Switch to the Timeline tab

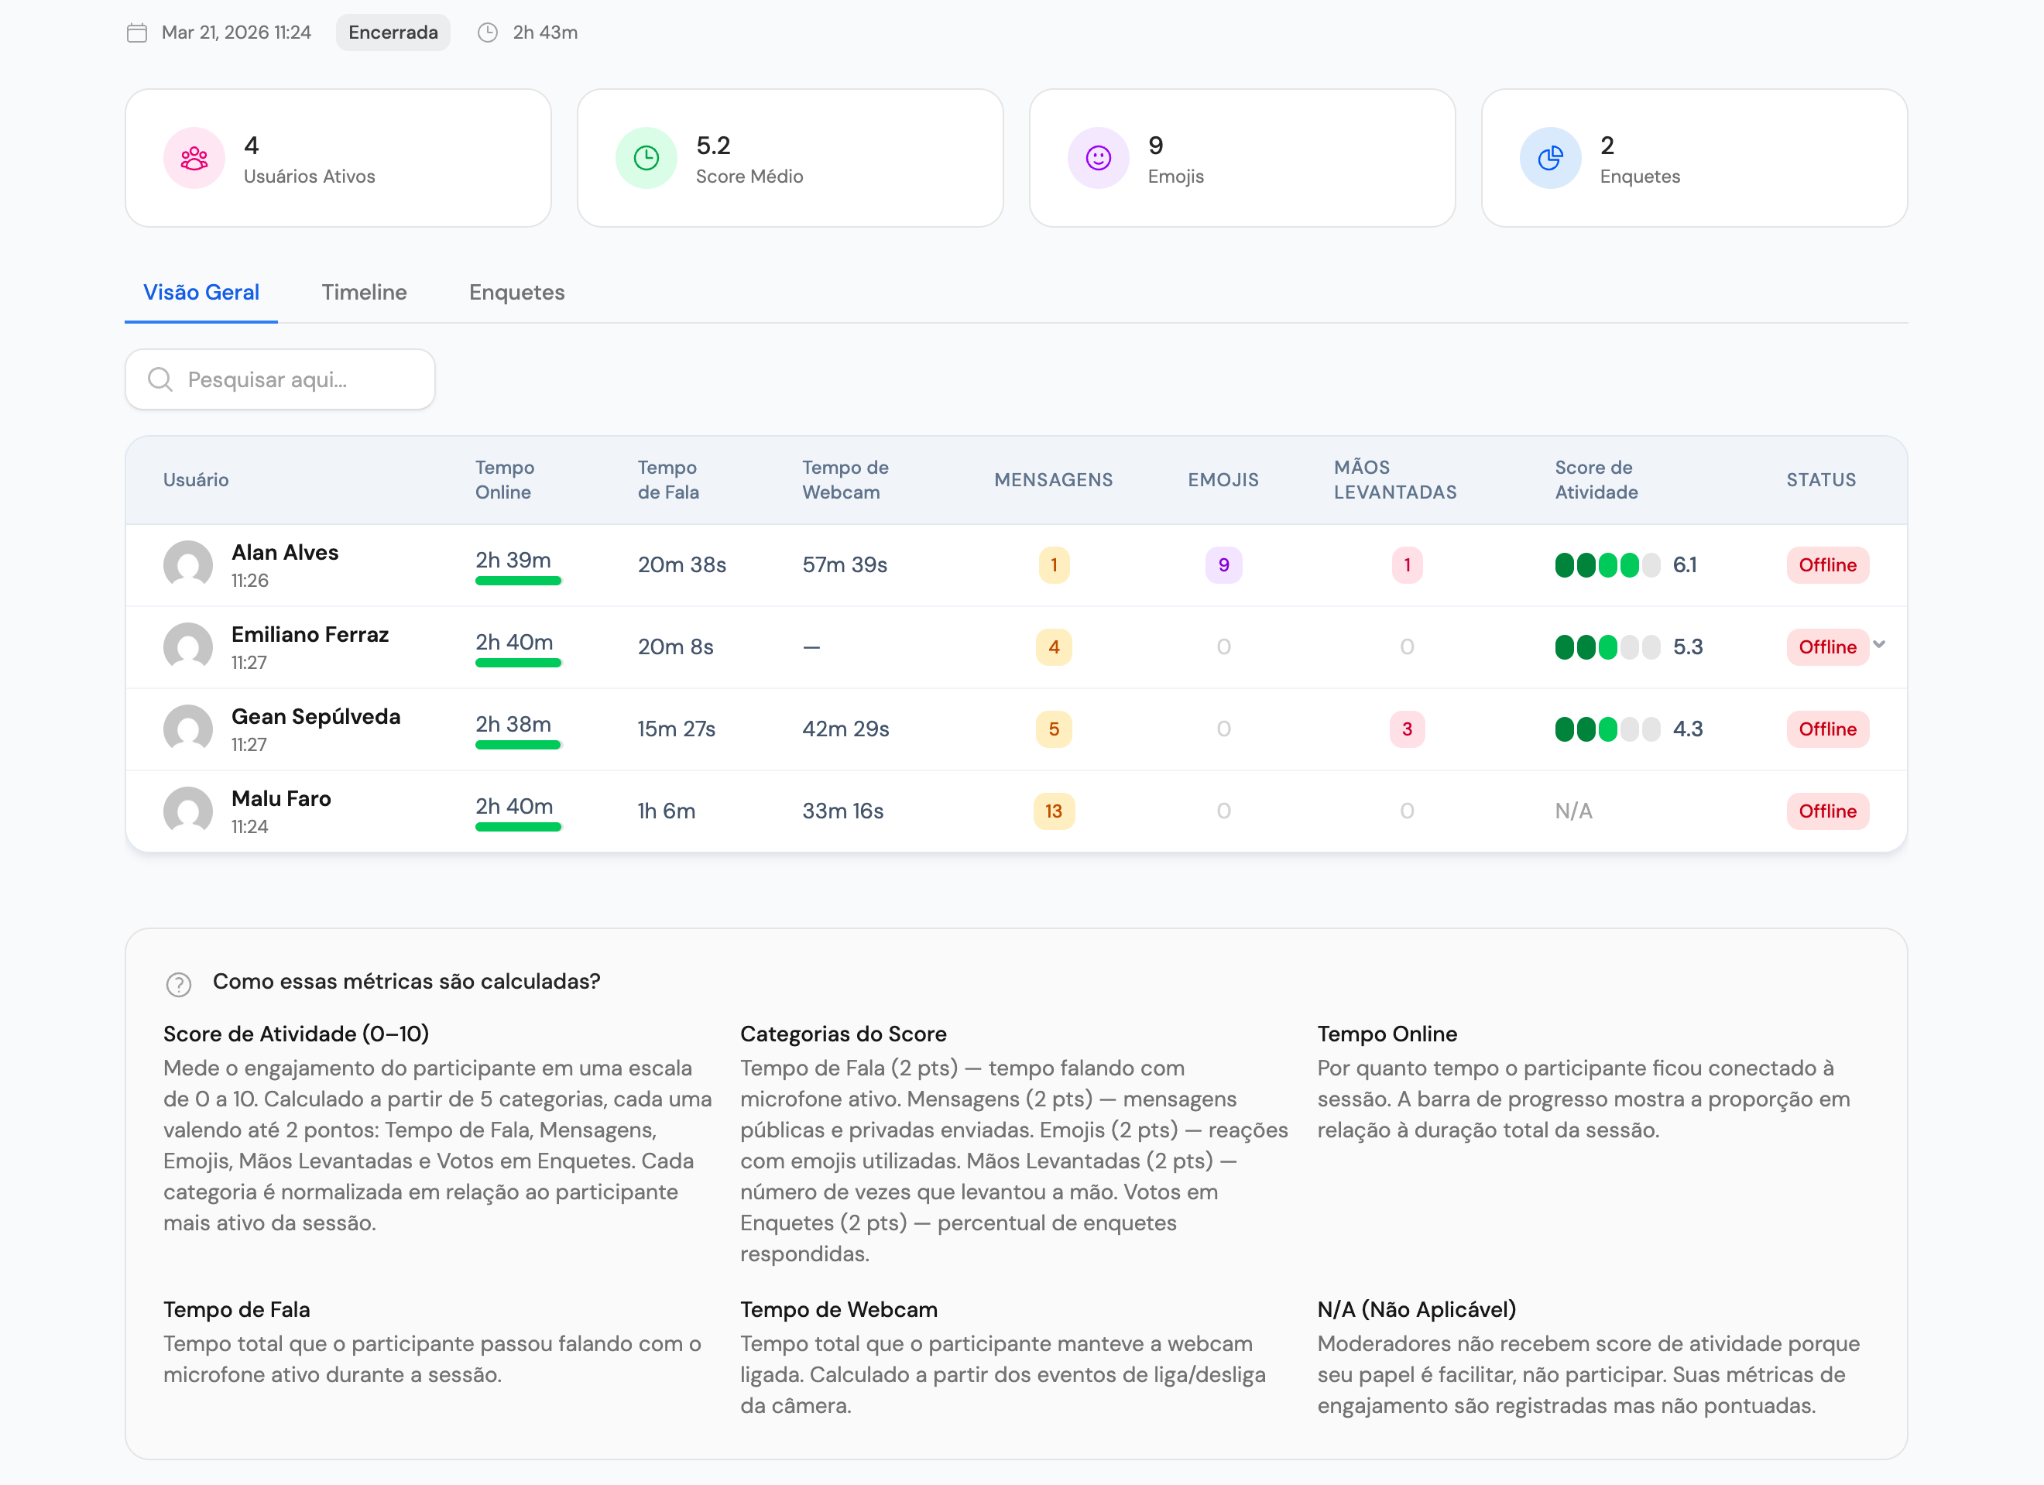[x=364, y=293]
